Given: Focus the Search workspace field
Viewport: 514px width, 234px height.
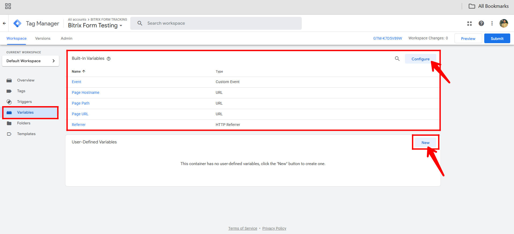Looking at the screenshot, I should (216, 23).
